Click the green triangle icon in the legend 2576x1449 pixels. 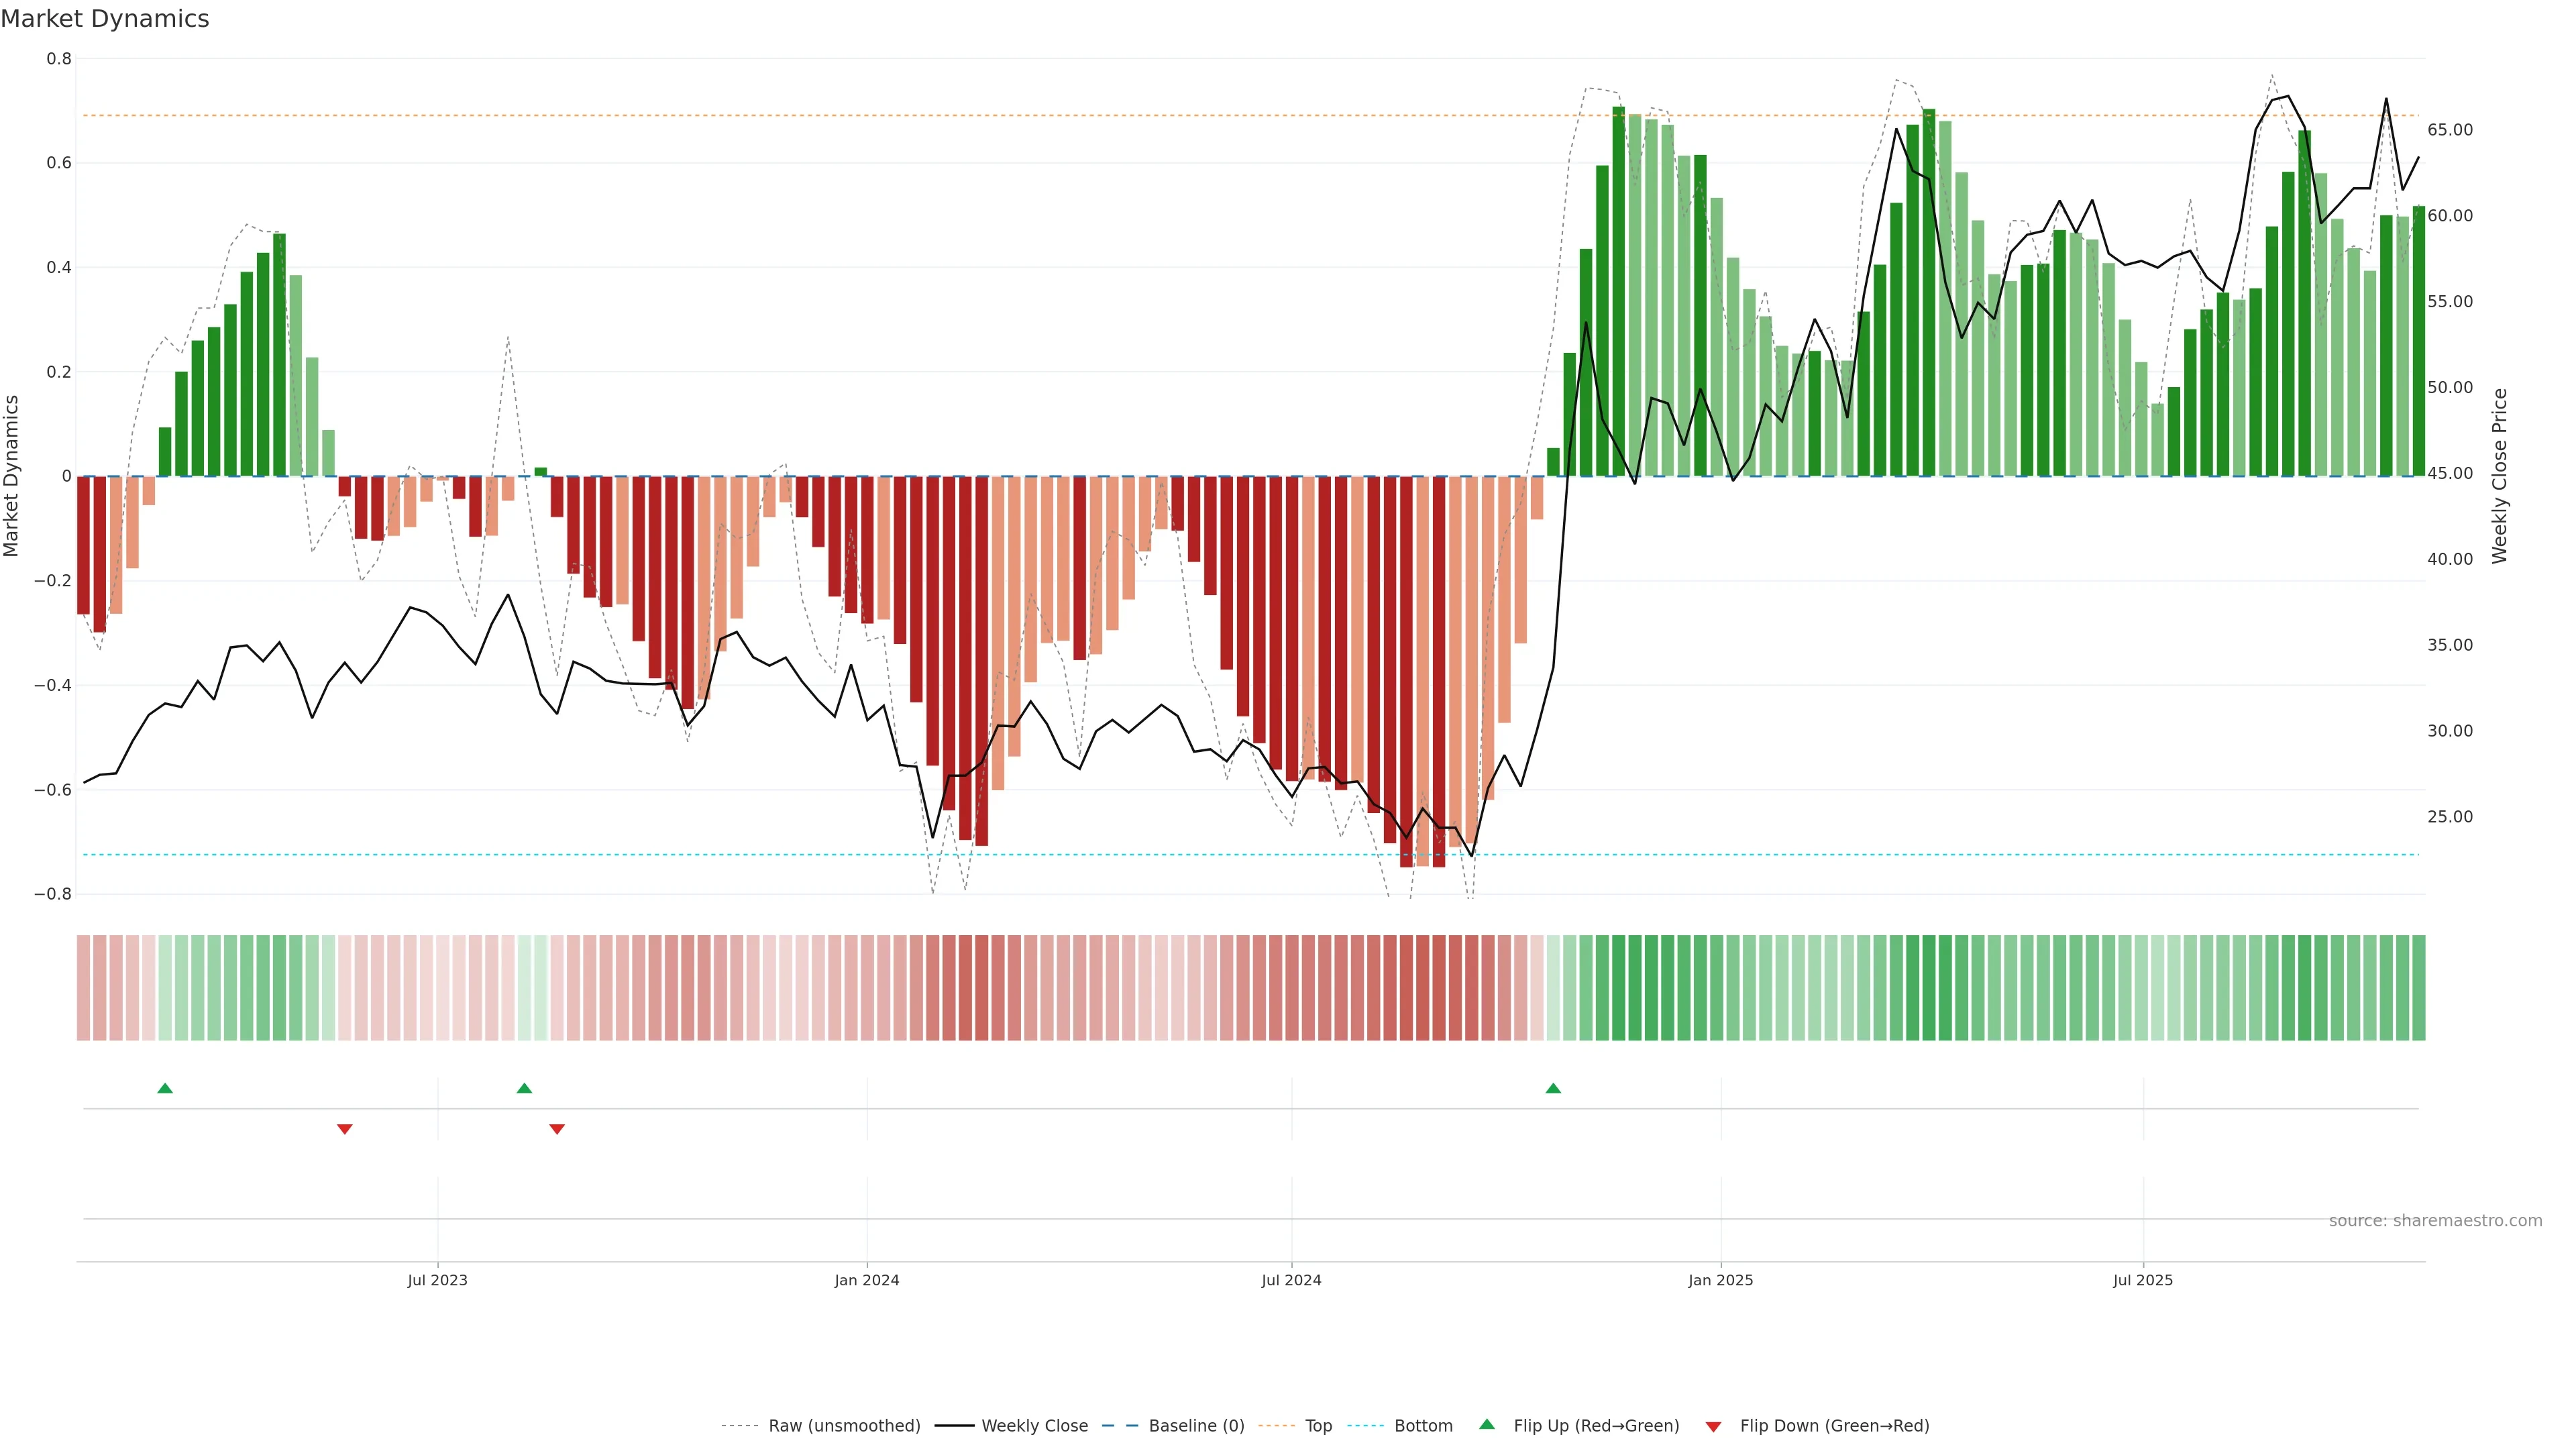1487,1425
